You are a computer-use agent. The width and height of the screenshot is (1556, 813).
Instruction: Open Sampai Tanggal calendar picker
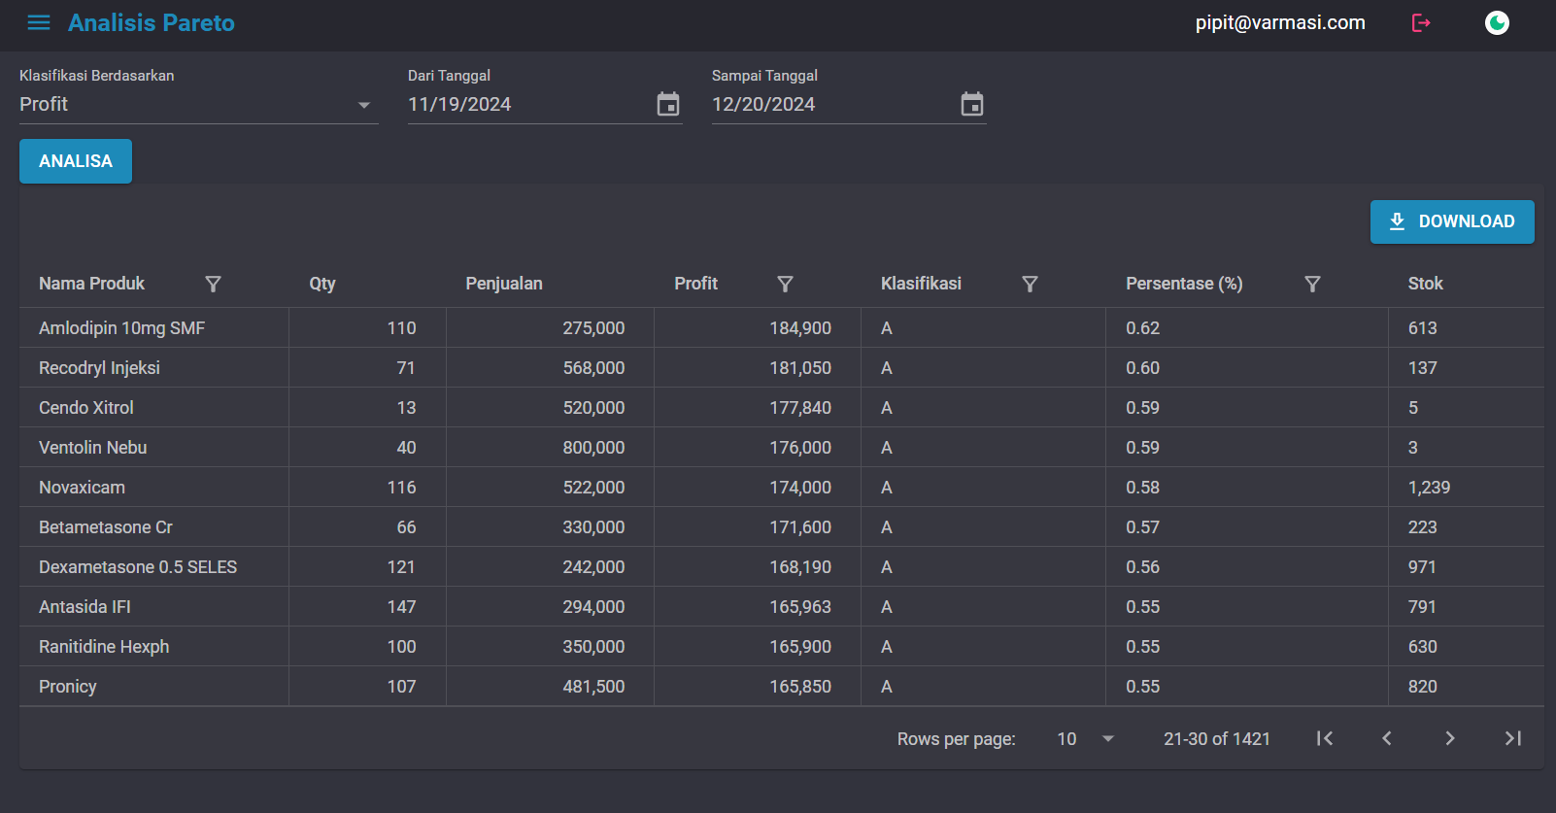point(972,104)
